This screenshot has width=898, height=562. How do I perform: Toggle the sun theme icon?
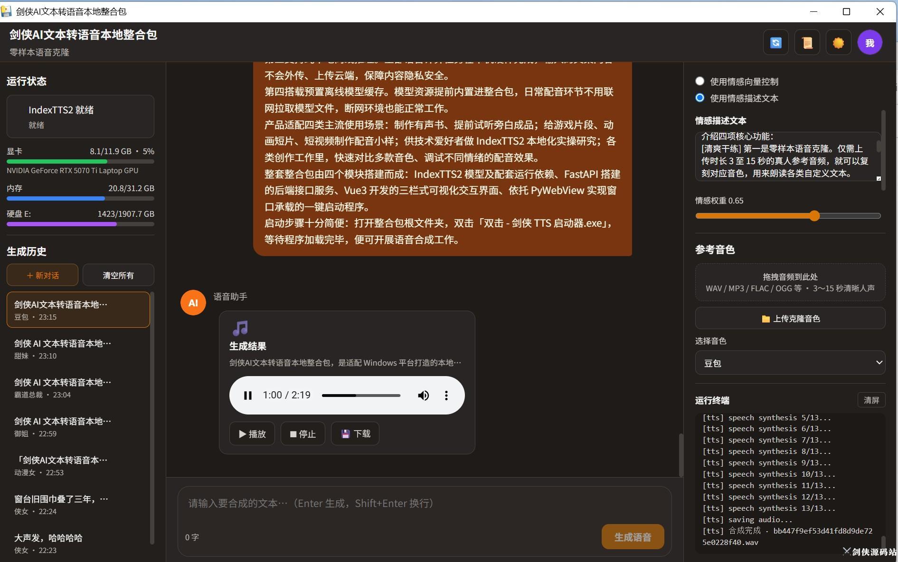(x=838, y=43)
